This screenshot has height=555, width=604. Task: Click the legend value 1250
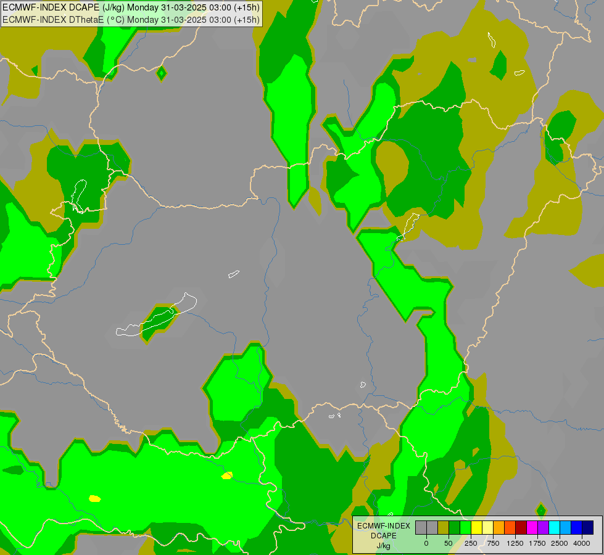515,543
